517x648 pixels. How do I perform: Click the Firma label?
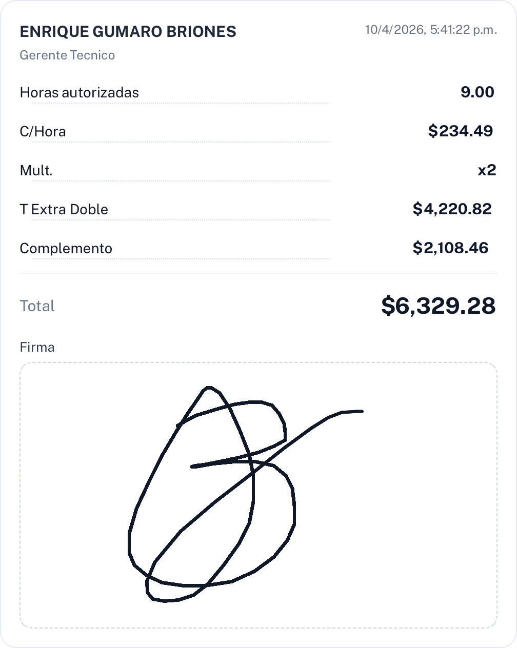pyautogui.click(x=37, y=348)
